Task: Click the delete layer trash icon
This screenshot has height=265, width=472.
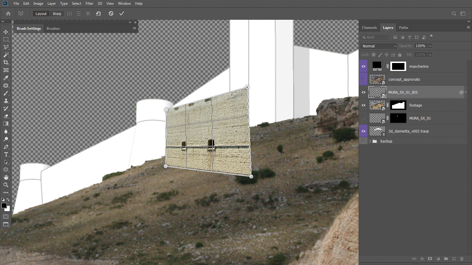Action: coord(462,259)
